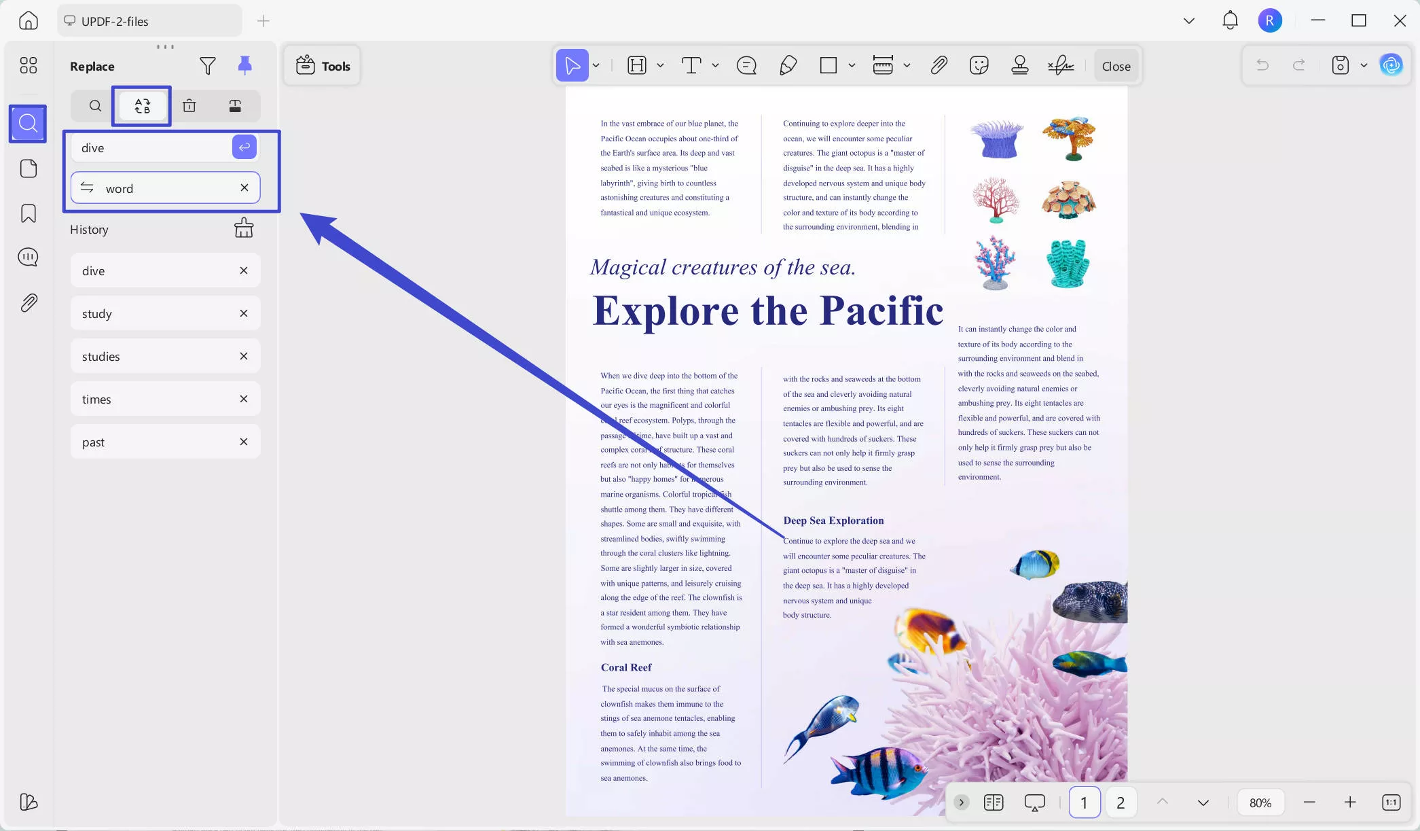Expand the rectangle shape dropdown arrow
The image size is (1420, 831).
852,65
